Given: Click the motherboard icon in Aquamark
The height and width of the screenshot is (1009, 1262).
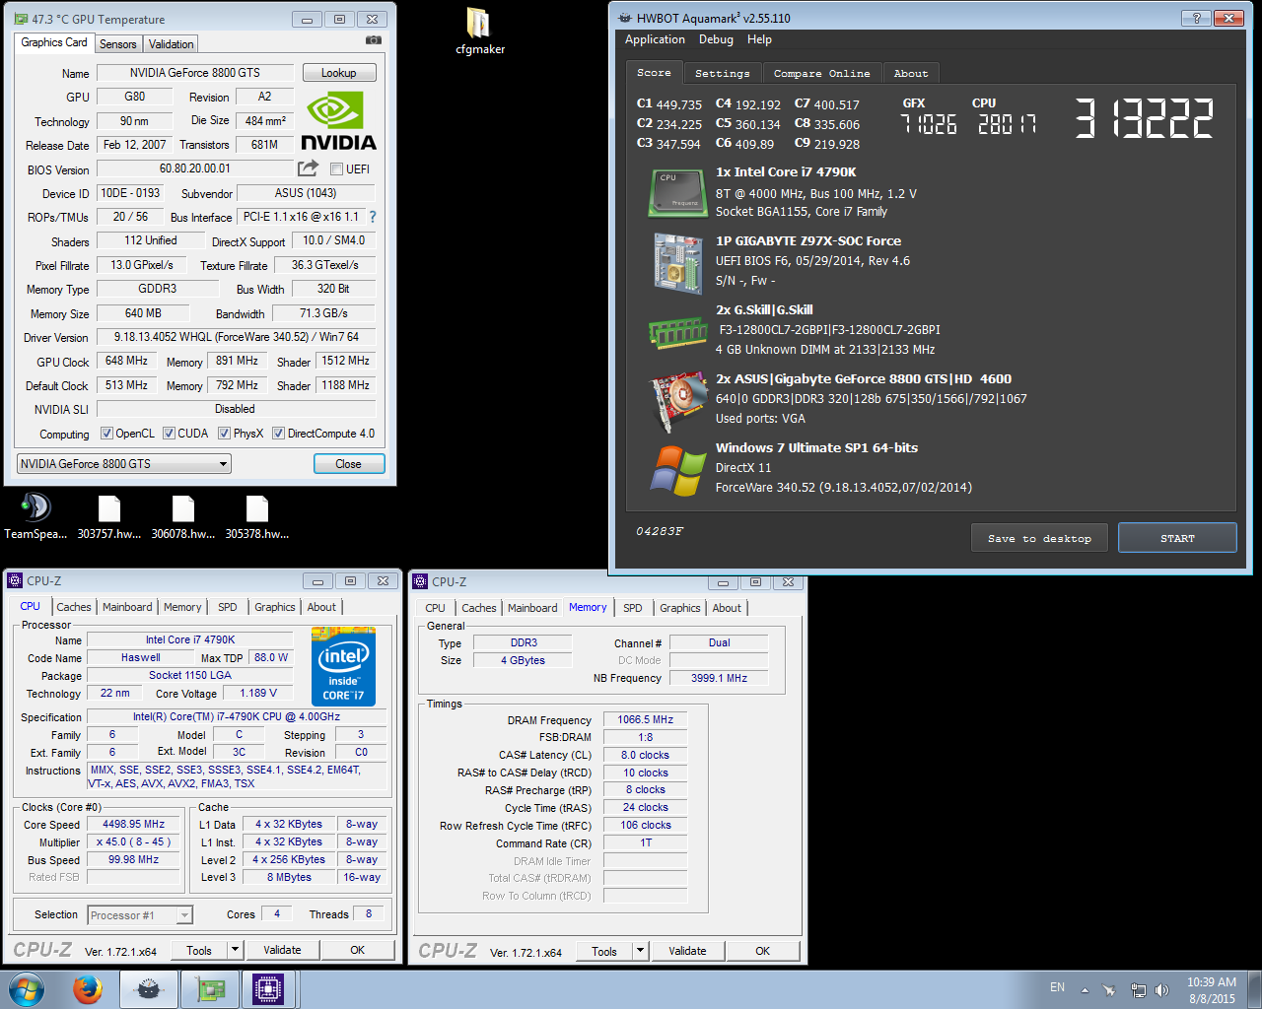Looking at the screenshot, I should 676,262.
